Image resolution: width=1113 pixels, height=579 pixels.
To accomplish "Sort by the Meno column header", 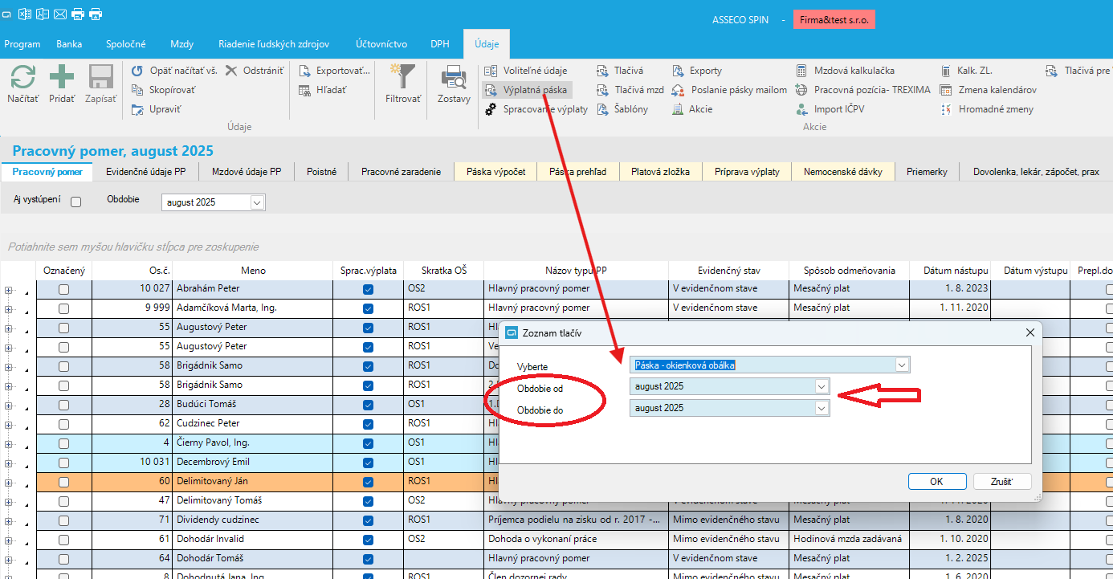I will (253, 271).
